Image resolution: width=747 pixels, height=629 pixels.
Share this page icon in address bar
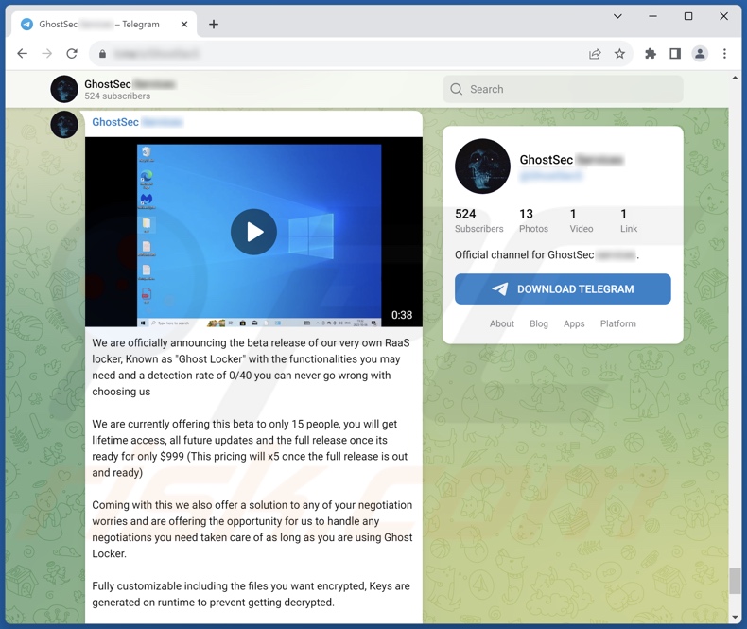tap(595, 54)
